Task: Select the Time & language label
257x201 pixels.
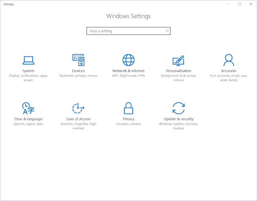Action: 28,119
